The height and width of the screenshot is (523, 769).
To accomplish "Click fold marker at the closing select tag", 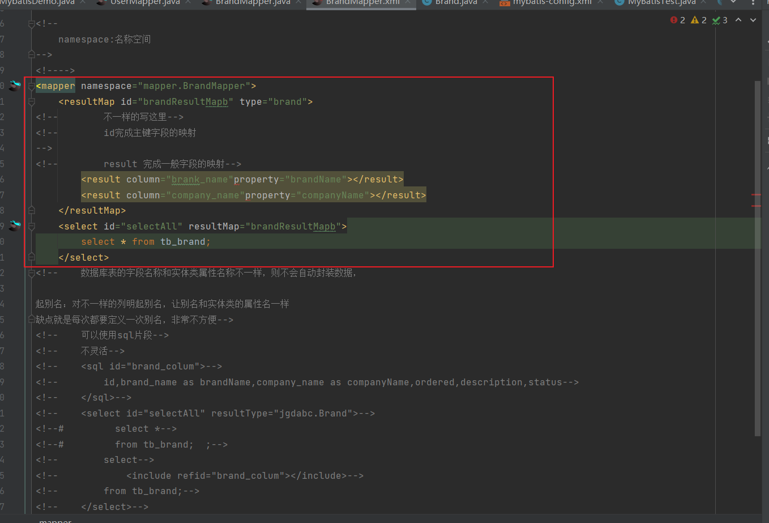I will pyautogui.click(x=32, y=257).
